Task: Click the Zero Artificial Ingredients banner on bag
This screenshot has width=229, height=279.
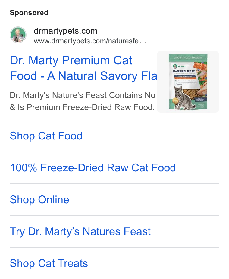Action: click(x=188, y=57)
